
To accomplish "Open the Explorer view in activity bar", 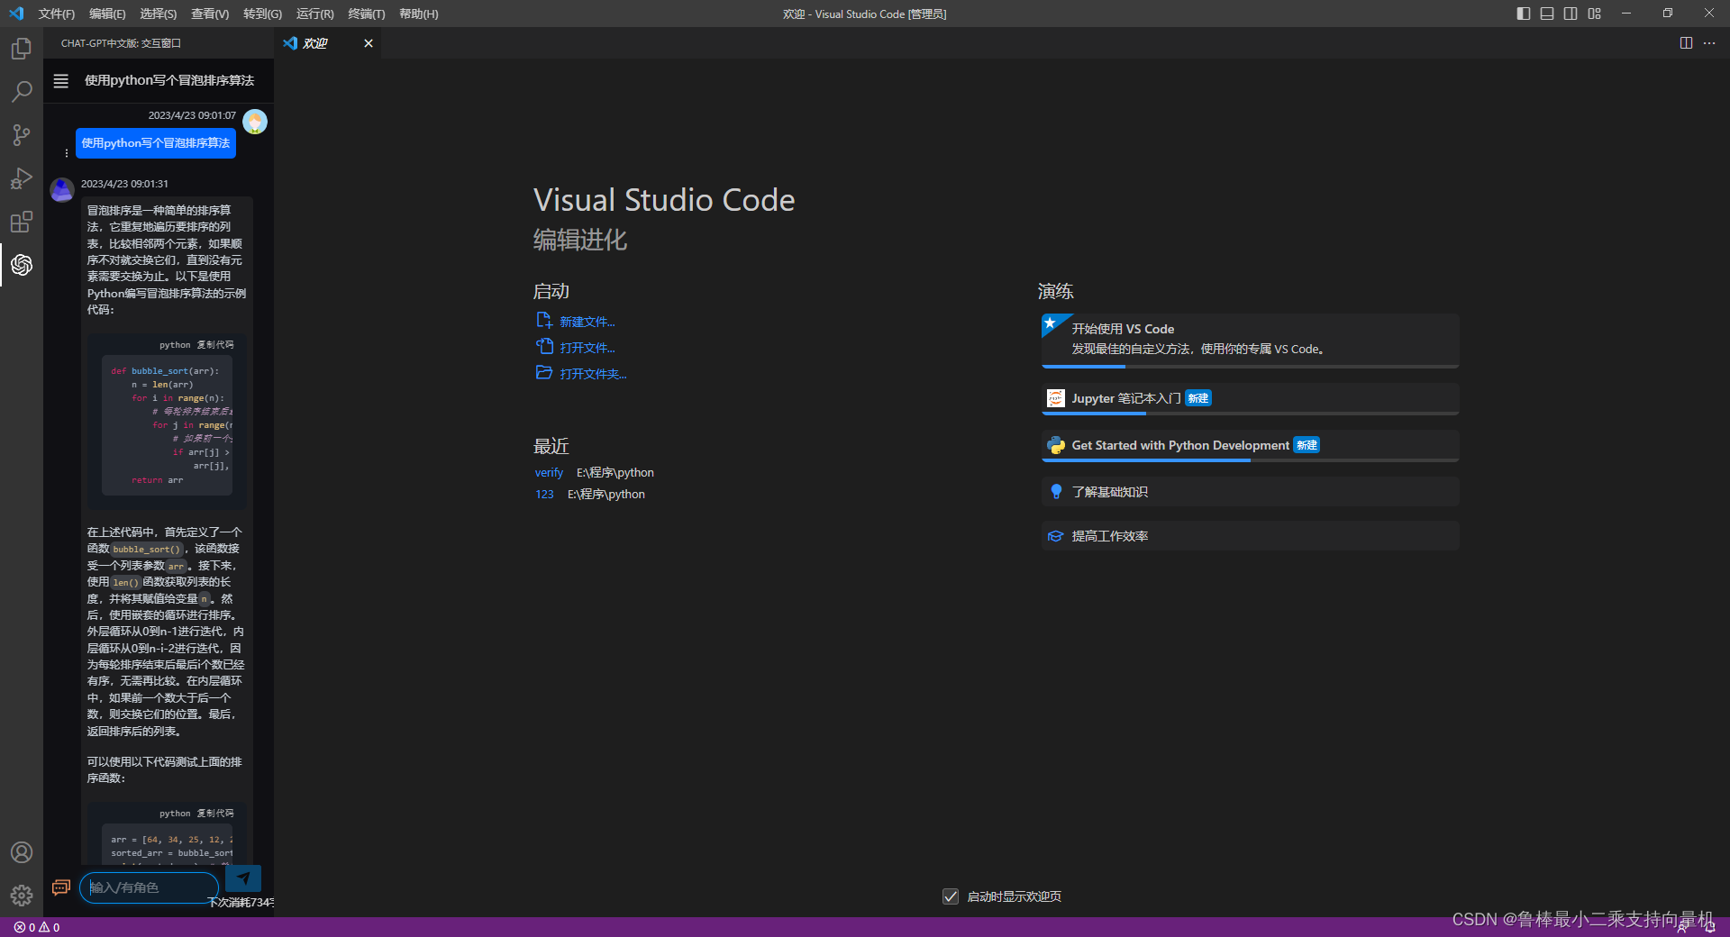I will (x=22, y=49).
